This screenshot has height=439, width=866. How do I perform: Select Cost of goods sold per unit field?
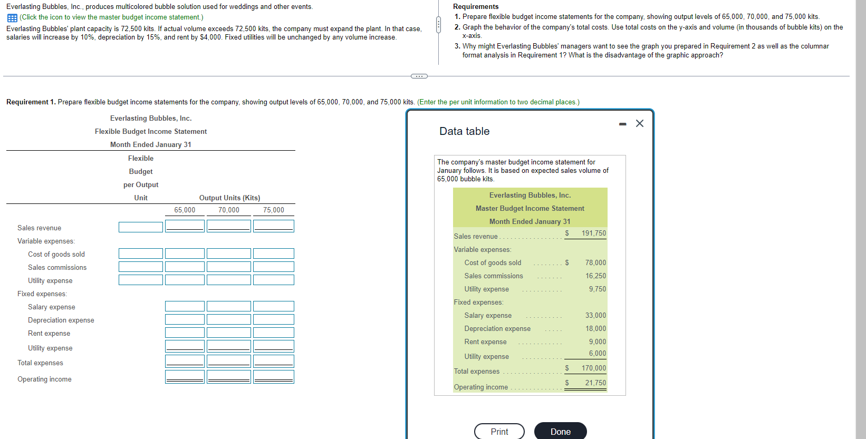point(141,253)
